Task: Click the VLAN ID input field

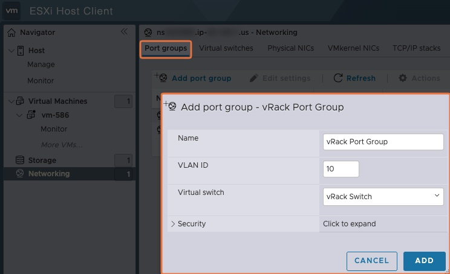Action: (x=341, y=169)
